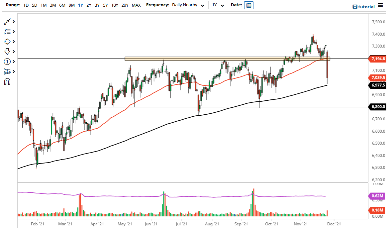The width and height of the screenshot is (390, 234).
Task: Click the 6,800.0 price axis label
Action: pyautogui.click(x=378, y=107)
